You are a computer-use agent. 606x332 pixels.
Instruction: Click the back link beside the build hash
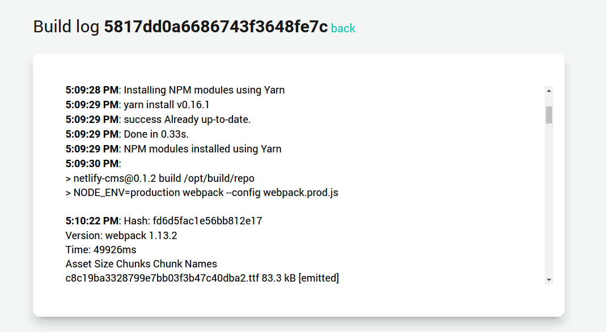click(x=343, y=28)
